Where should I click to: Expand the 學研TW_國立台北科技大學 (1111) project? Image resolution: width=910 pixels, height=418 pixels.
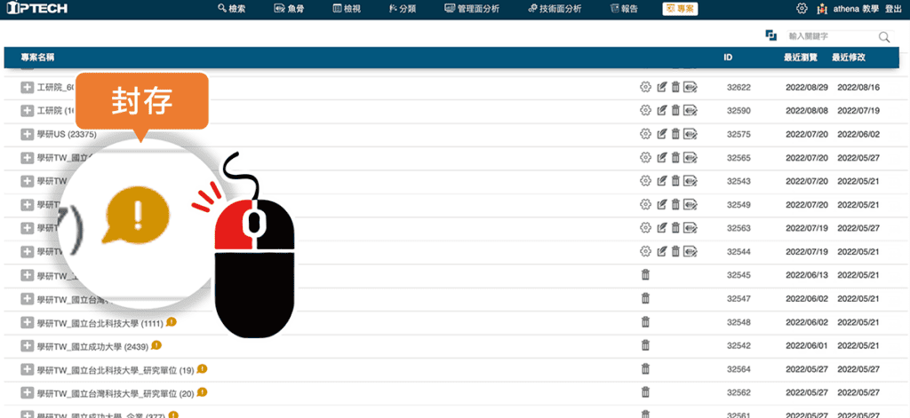click(27, 321)
